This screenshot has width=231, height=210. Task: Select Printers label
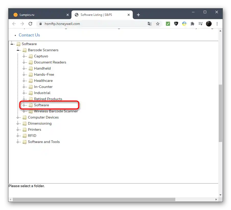[x=34, y=129]
